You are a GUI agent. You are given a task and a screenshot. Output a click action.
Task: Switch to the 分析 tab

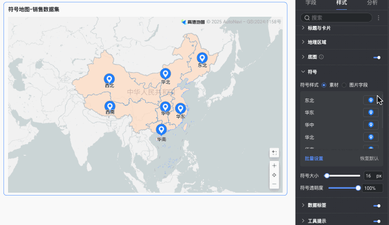[372, 3]
